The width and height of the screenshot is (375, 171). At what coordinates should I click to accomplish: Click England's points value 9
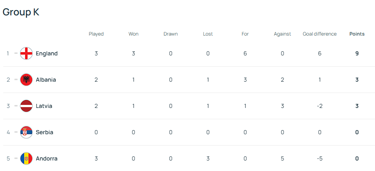[357, 53]
